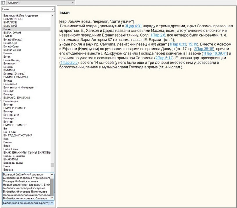Click word list scrollbar up arrow

(x=52, y=15)
